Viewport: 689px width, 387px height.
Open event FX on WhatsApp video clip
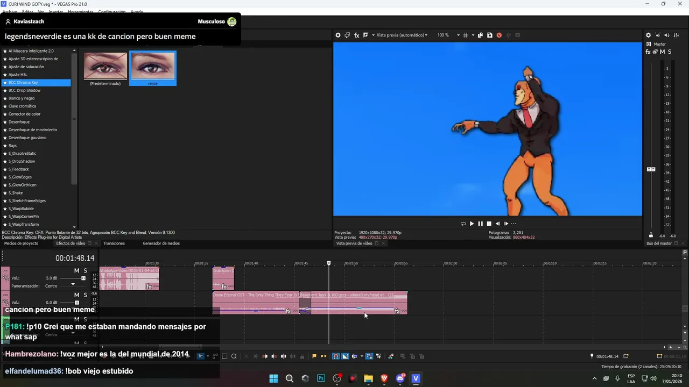[x=149, y=286]
